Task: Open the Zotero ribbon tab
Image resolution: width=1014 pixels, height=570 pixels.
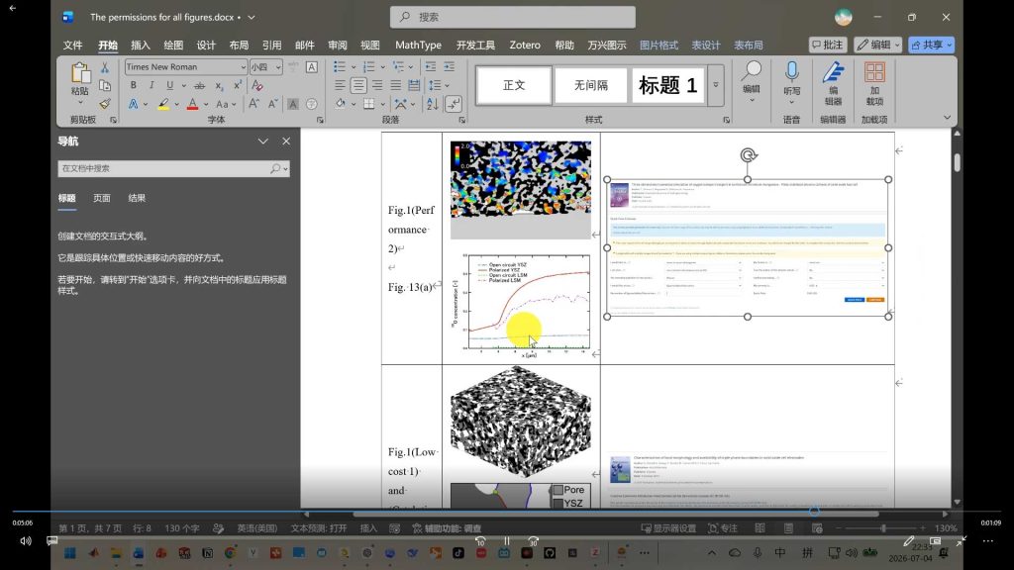Action: click(525, 46)
